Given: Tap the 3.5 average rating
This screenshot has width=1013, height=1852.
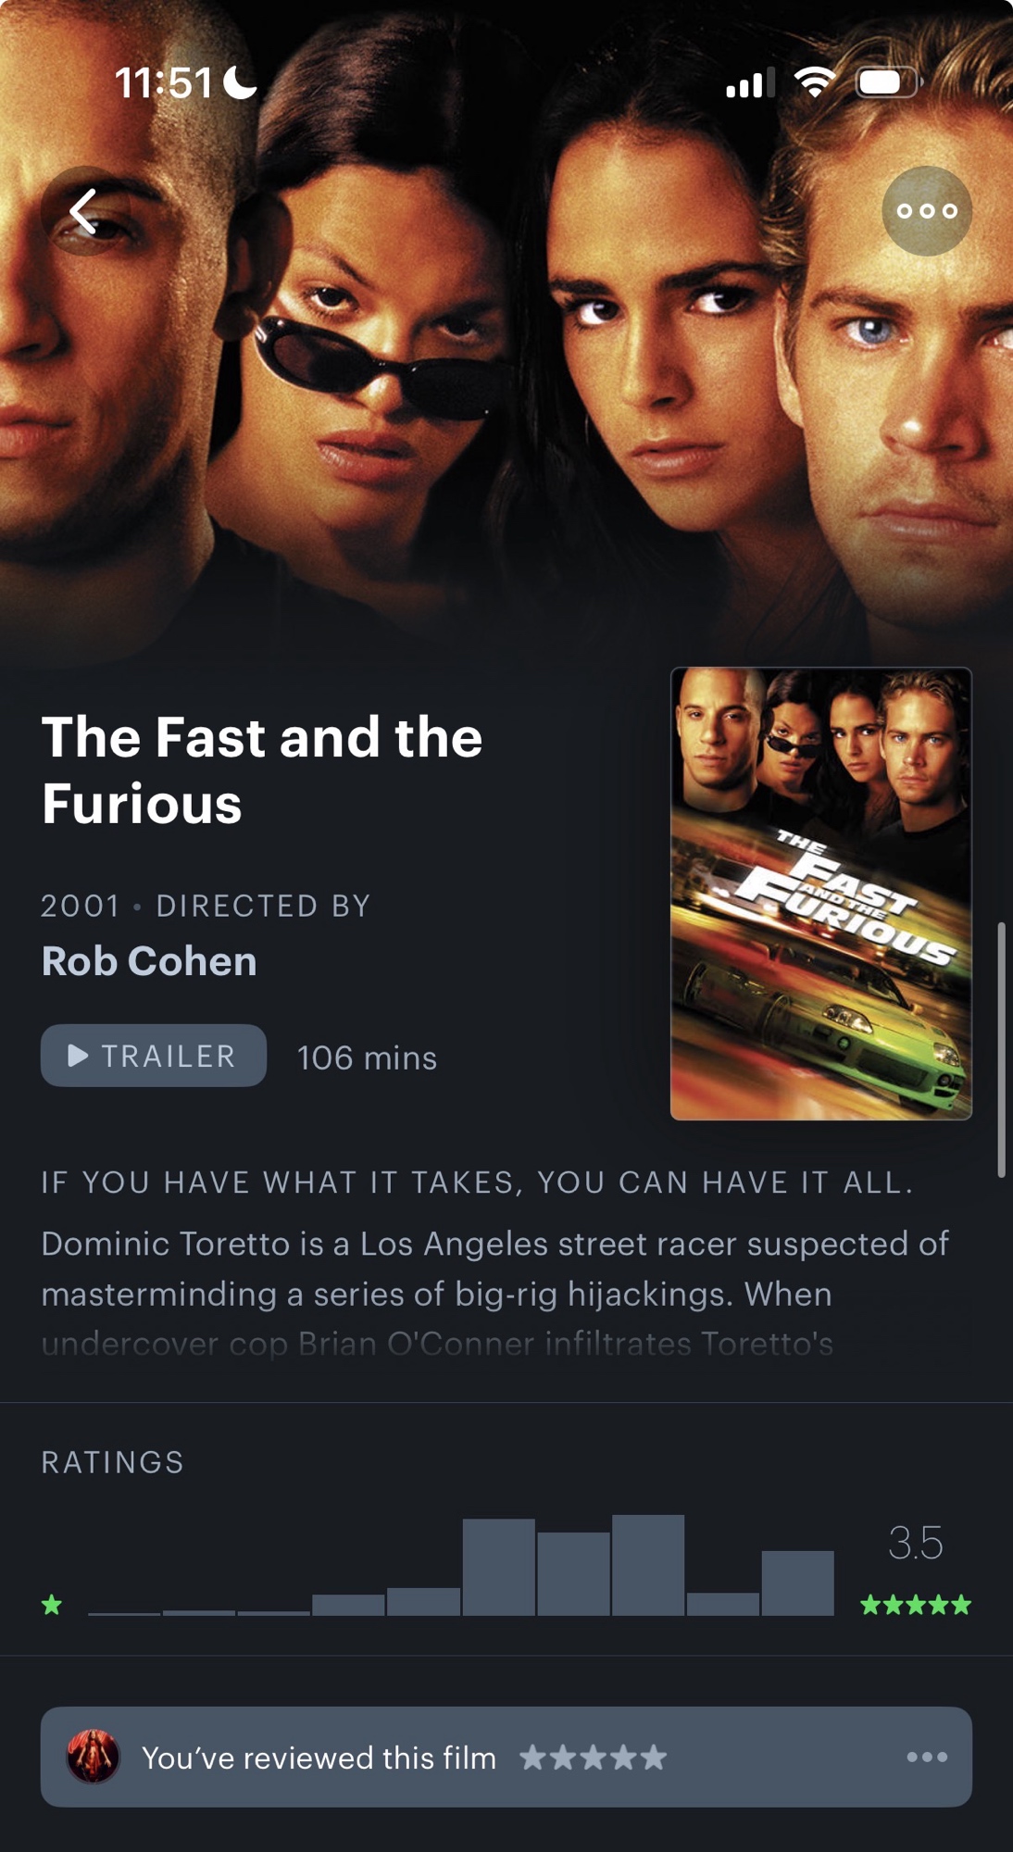Looking at the screenshot, I should [x=916, y=1543].
